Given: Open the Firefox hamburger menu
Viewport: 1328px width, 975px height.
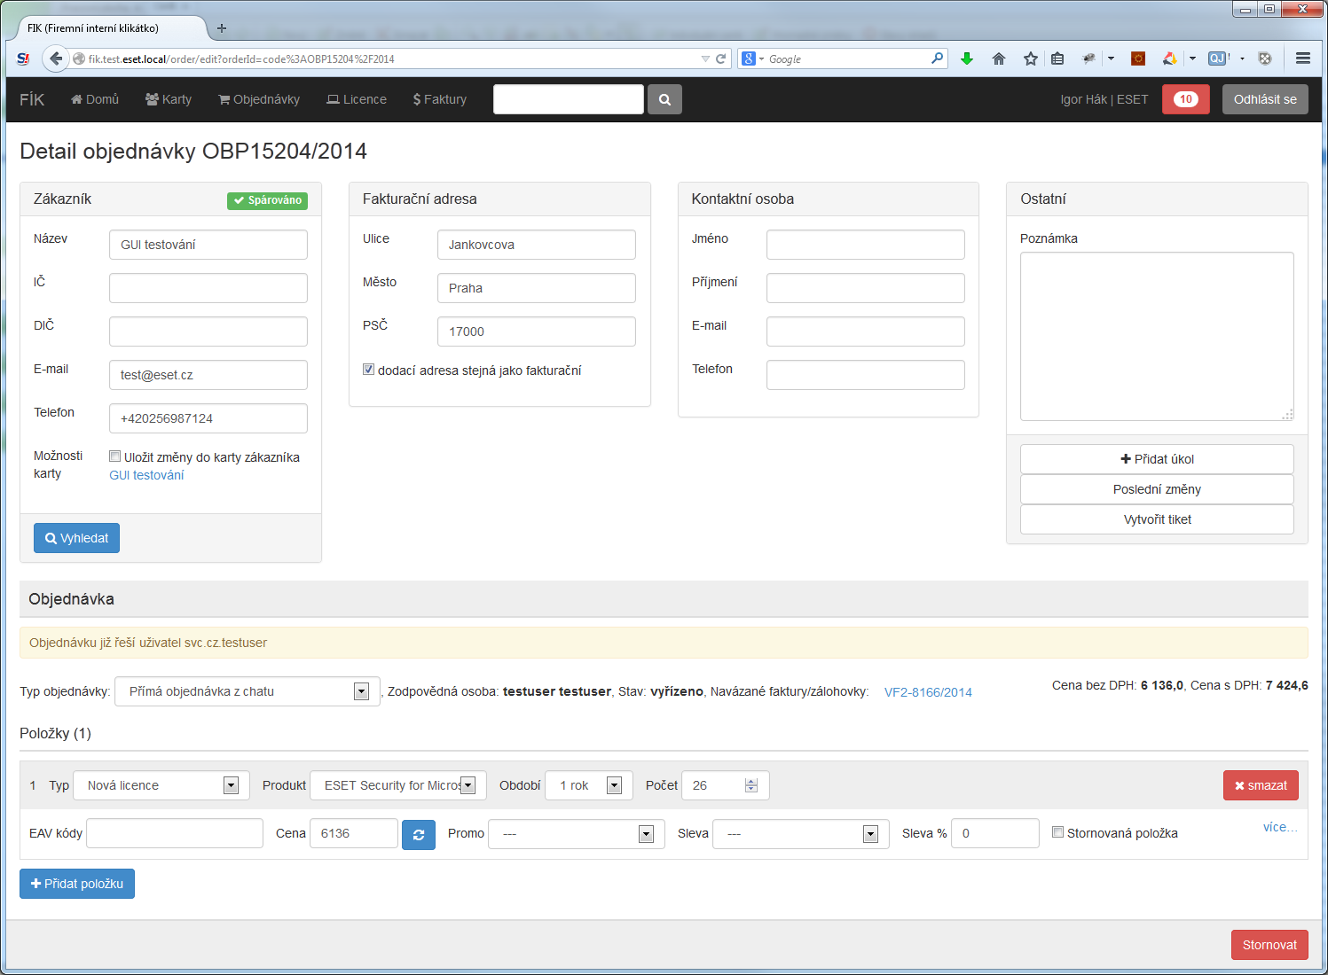Looking at the screenshot, I should [x=1303, y=58].
